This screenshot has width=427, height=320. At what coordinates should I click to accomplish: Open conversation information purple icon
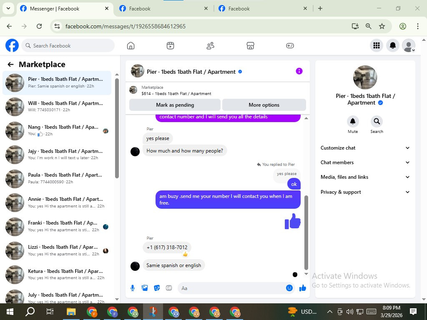click(x=299, y=71)
